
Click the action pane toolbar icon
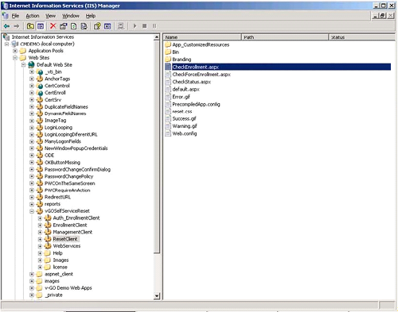coord(107,26)
